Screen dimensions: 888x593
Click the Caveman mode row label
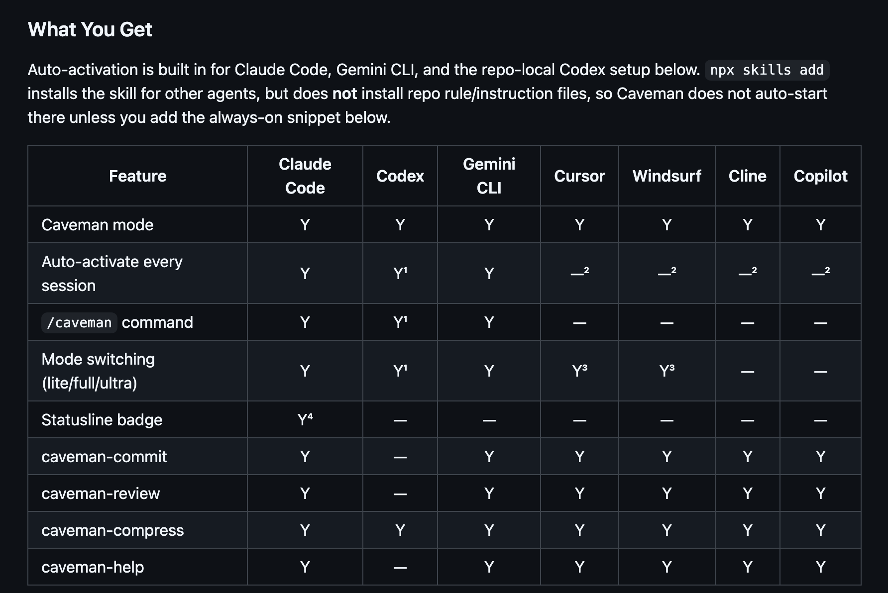tap(97, 225)
